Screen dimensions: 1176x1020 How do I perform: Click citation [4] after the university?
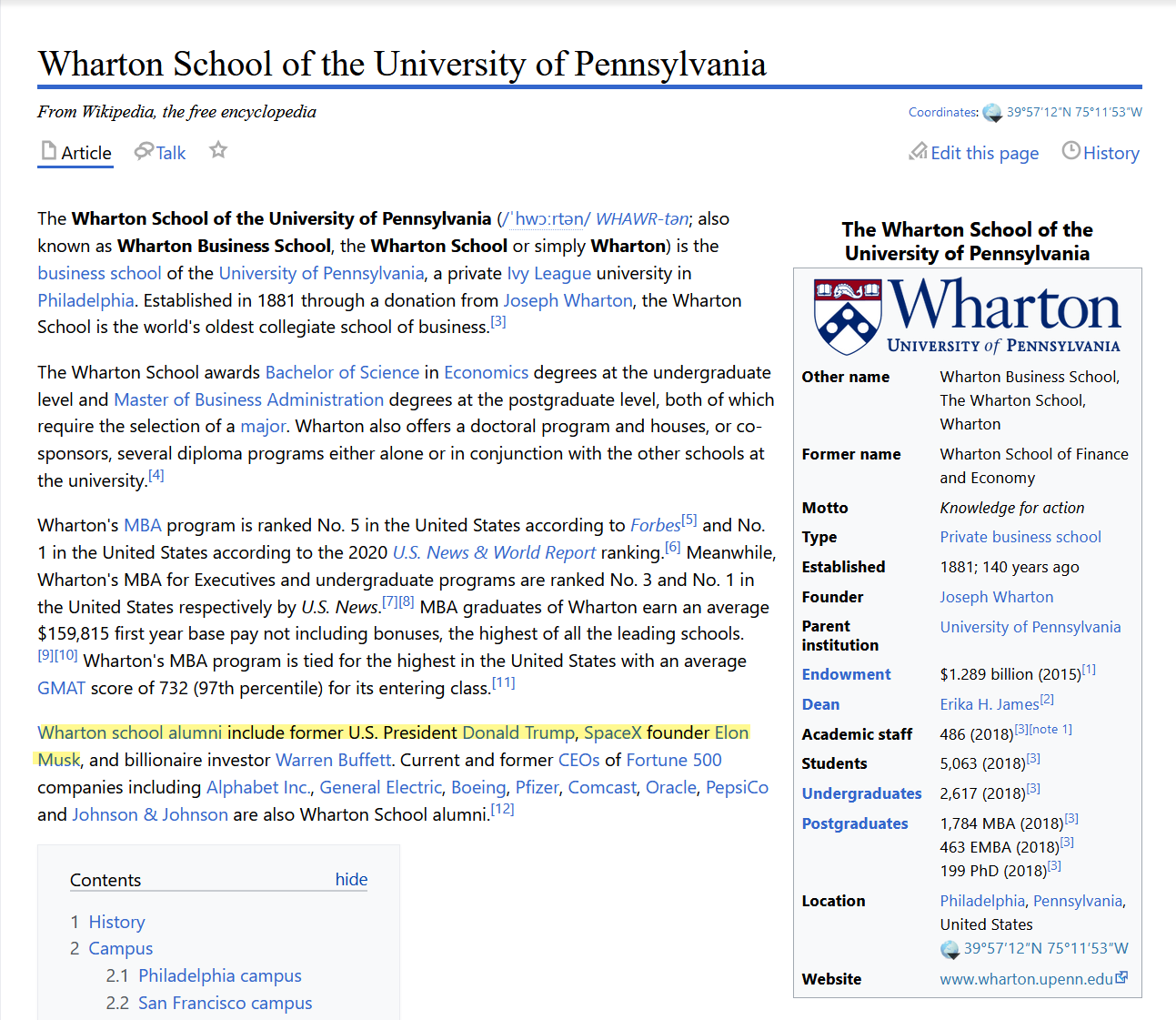(156, 475)
